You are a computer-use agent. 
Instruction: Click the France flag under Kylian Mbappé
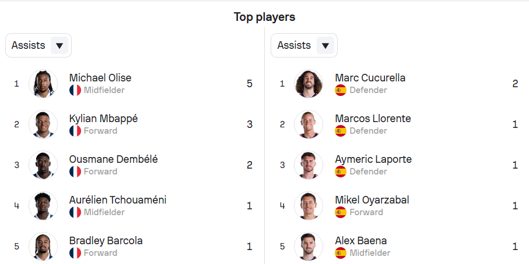tap(75, 131)
